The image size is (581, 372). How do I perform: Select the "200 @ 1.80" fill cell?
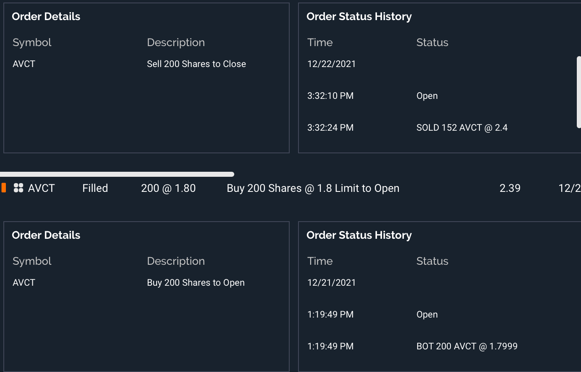tap(168, 189)
